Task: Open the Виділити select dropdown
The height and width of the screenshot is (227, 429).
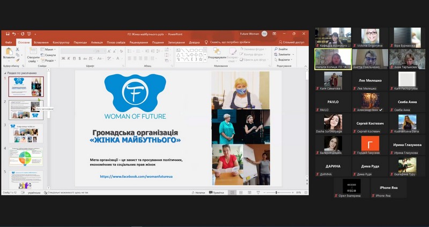Action: (x=284, y=59)
